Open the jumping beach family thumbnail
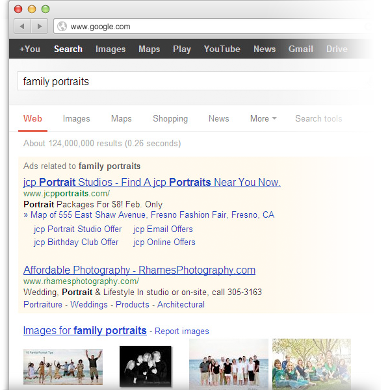The width and height of the screenshot is (390, 390). [63, 367]
